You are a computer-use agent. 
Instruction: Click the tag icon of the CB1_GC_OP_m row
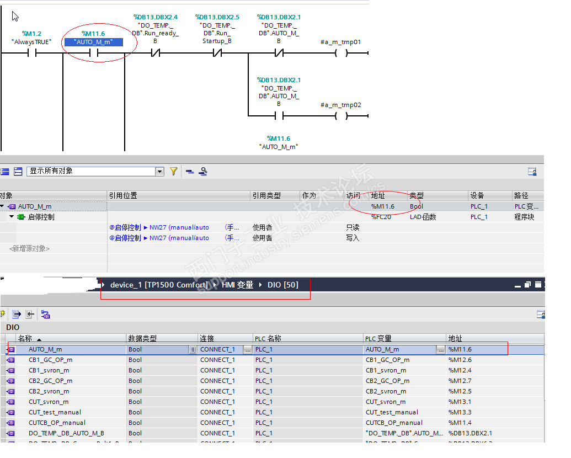11,360
